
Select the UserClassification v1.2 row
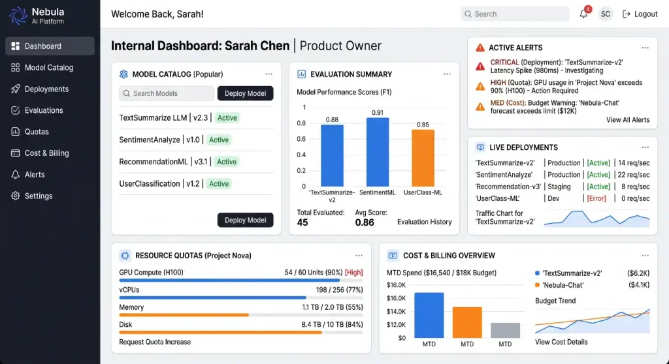point(196,184)
